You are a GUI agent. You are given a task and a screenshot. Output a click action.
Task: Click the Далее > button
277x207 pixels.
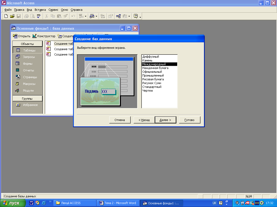click(x=165, y=120)
